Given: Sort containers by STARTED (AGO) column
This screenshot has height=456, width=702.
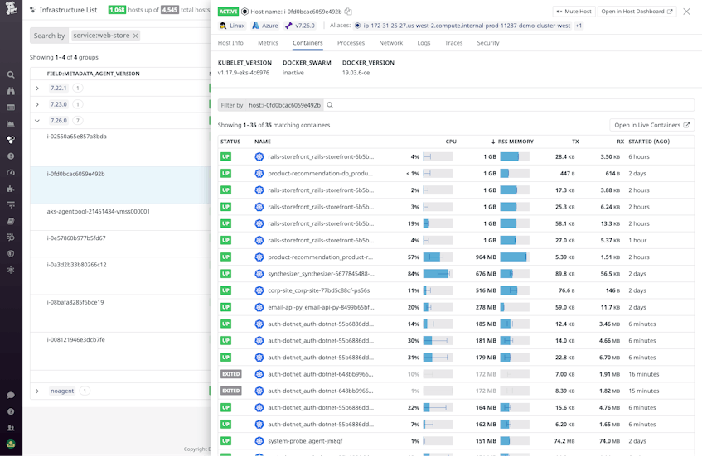Looking at the screenshot, I should coord(649,142).
